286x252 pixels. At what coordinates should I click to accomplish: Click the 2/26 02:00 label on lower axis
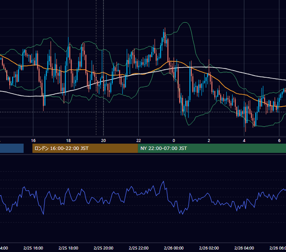209,248
